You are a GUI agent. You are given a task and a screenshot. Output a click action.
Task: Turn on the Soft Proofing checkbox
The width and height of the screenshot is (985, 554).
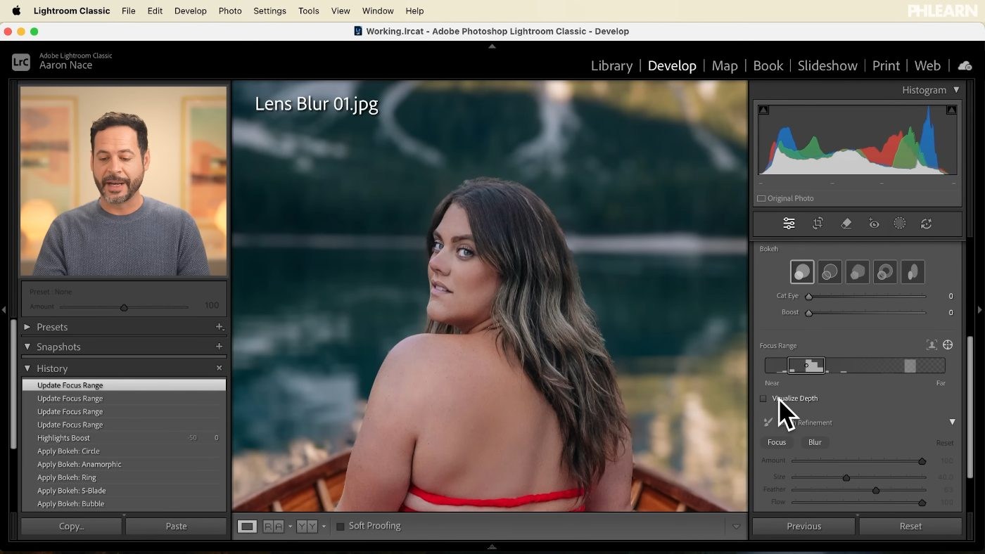(341, 526)
